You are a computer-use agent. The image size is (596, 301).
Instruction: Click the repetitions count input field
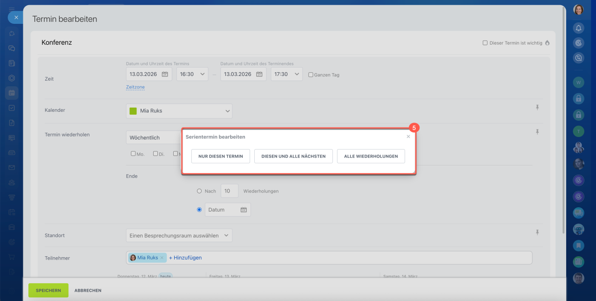(229, 191)
